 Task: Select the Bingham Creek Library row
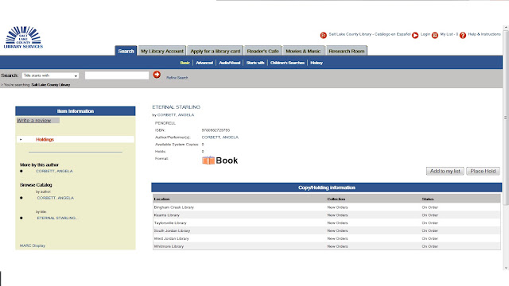point(327,207)
